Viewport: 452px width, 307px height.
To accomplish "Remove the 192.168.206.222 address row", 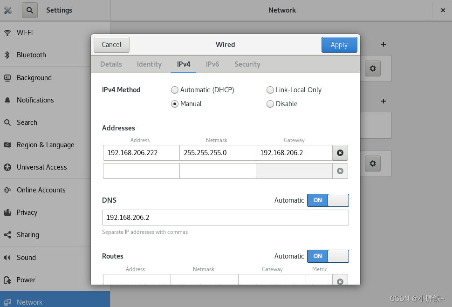I will (x=340, y=153).
